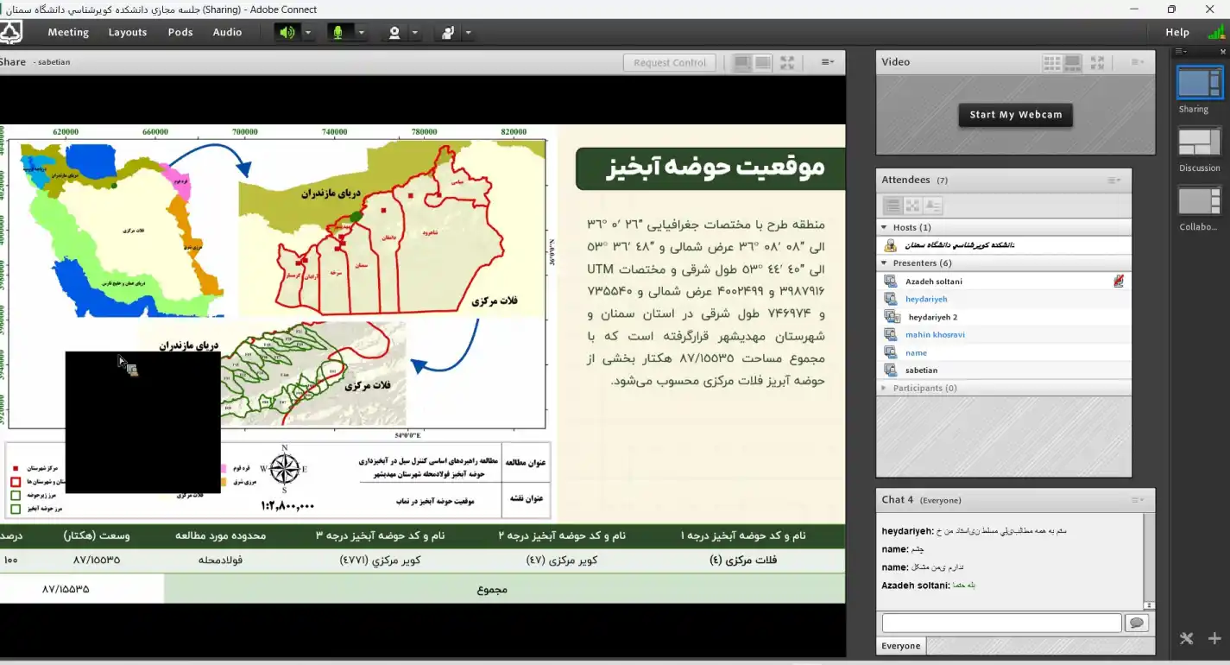
Task: Open Attendees pod options menu
Action: 1114,180
